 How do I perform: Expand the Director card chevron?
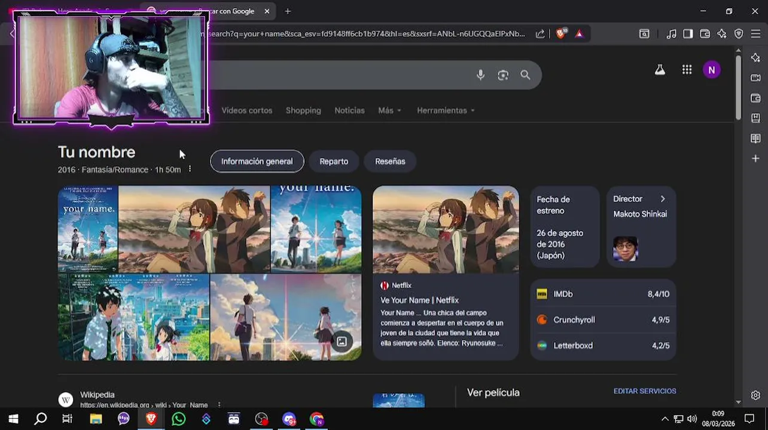click(663, 199)
